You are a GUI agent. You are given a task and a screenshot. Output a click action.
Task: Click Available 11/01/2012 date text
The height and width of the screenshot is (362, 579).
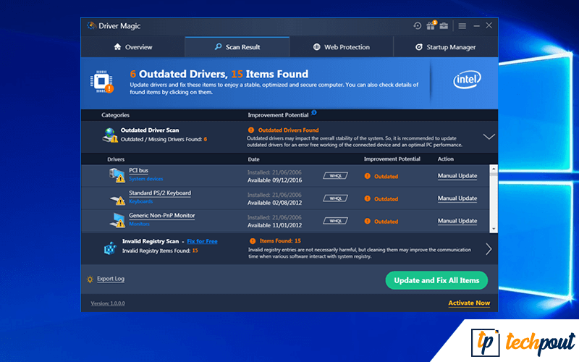pyautogui.click(x=274, y=225)
